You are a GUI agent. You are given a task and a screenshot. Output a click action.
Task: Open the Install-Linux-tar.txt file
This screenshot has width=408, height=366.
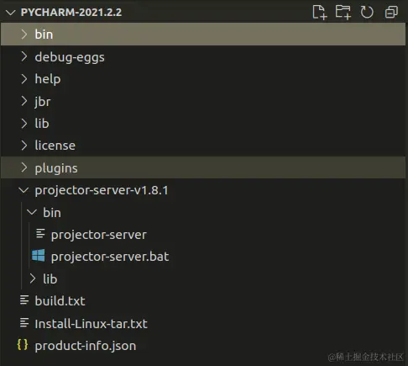tap(91, 324)
